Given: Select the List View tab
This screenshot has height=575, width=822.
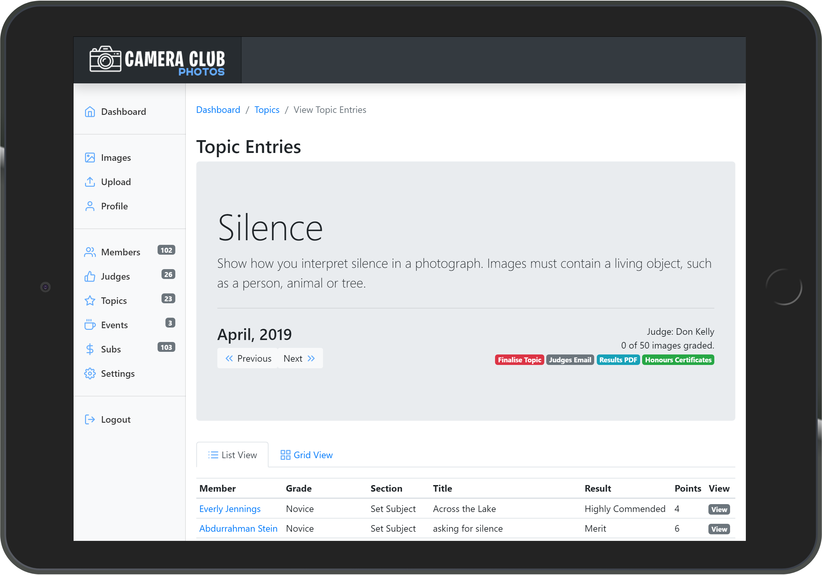Looking at the screenshot, I should (232, 455).
